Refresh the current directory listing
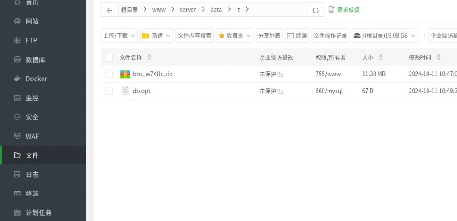457x221 pixels. click(316, 10)
